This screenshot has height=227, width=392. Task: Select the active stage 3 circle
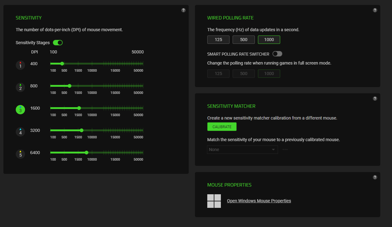(20, 110)
